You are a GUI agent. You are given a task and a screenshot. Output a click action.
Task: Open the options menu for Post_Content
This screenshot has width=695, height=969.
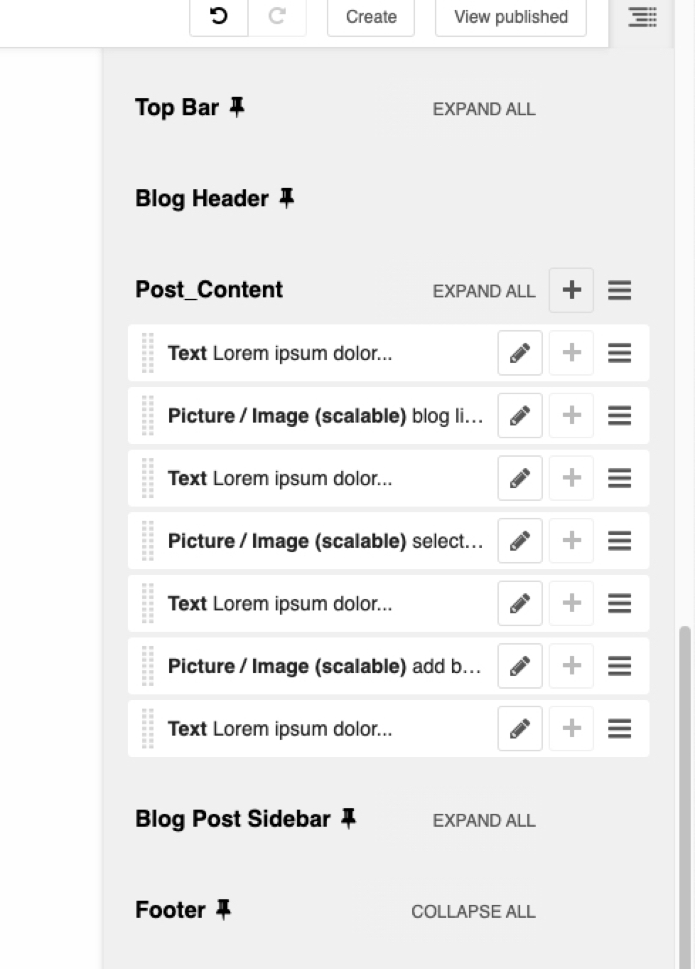(619, 290)
